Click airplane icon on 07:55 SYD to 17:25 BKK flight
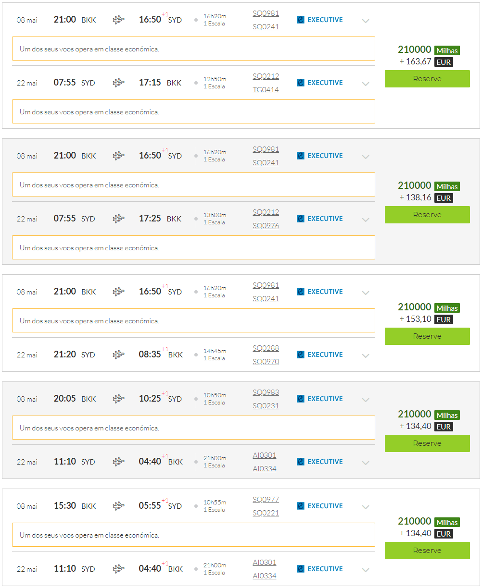This screenshot has height=588, width=482. 118,219
